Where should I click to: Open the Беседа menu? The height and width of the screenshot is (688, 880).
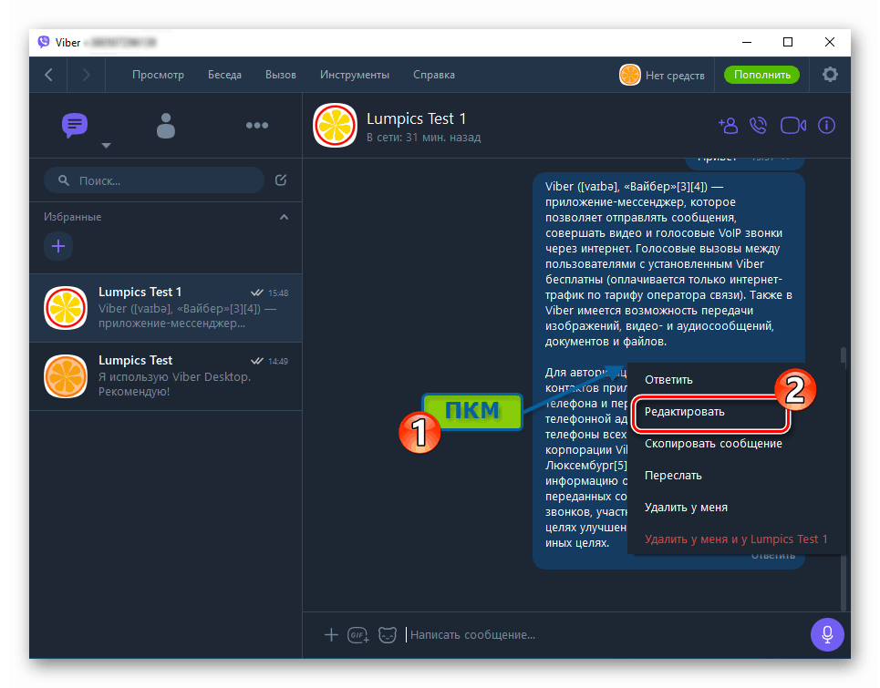224,75
